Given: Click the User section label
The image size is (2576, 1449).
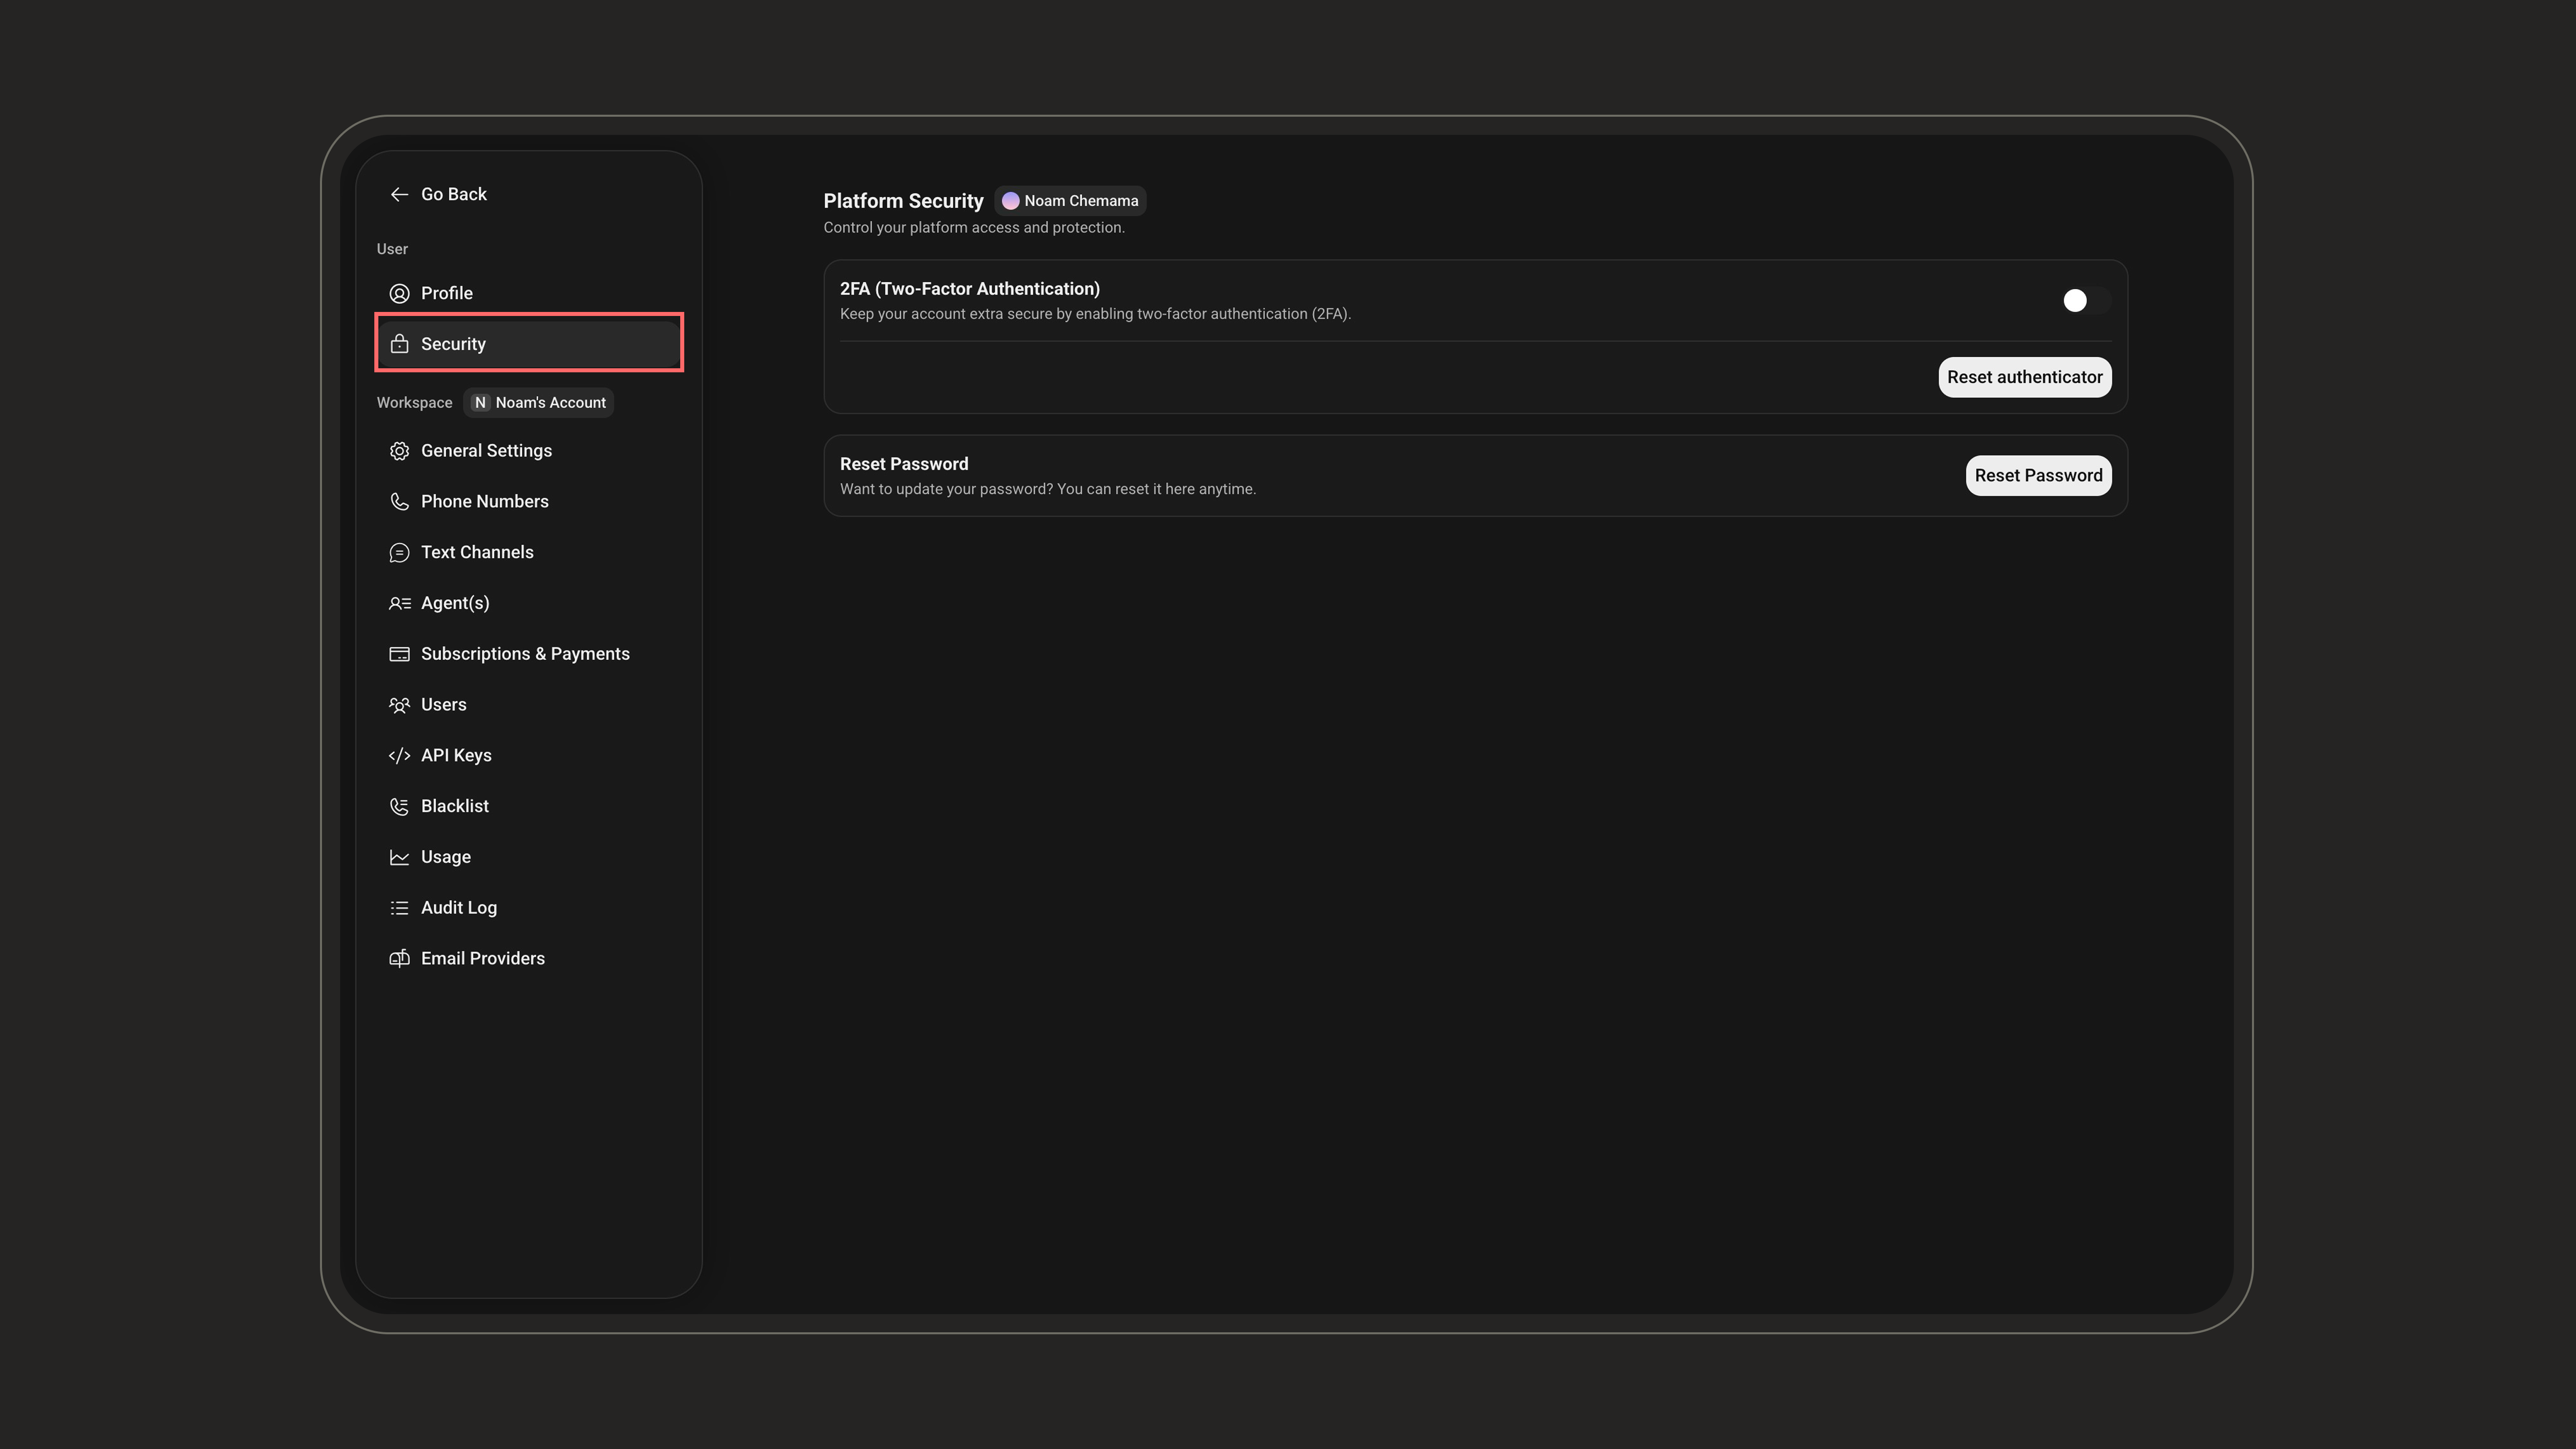Looking at the screenshot, I should (x=392, y=249).
